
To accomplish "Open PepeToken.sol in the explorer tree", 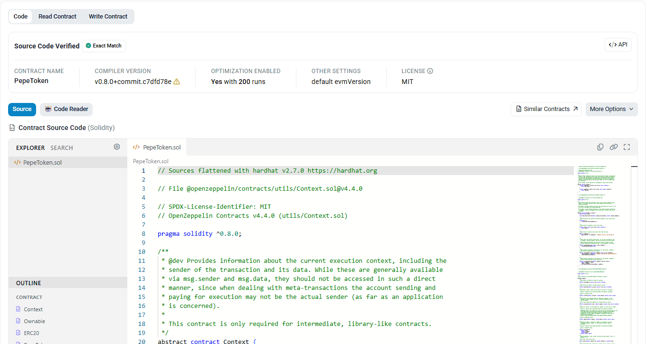I will coord(68,162).
